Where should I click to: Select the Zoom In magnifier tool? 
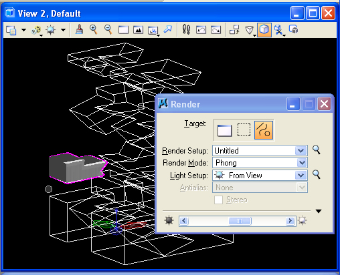coord(94,29)
